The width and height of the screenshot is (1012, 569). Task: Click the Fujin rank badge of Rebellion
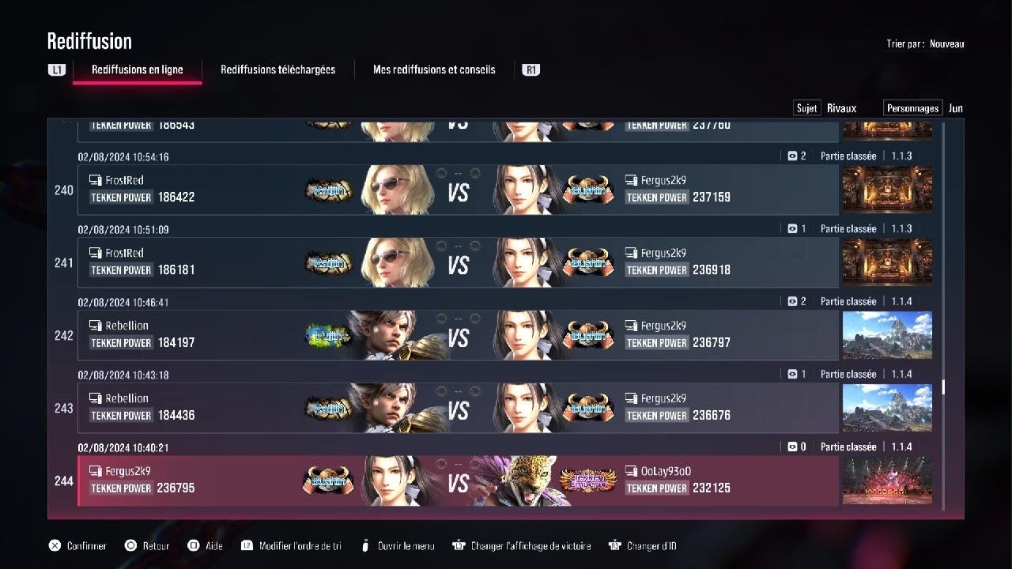[328, 336]
